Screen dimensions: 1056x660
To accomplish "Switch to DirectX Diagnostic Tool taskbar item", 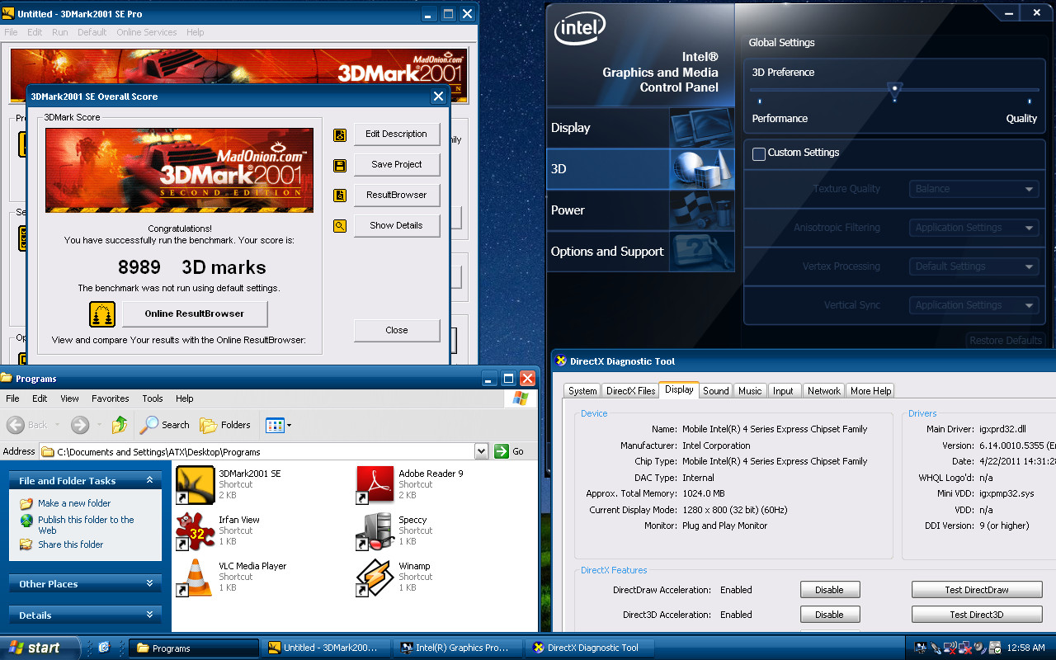I will [591, 648].
